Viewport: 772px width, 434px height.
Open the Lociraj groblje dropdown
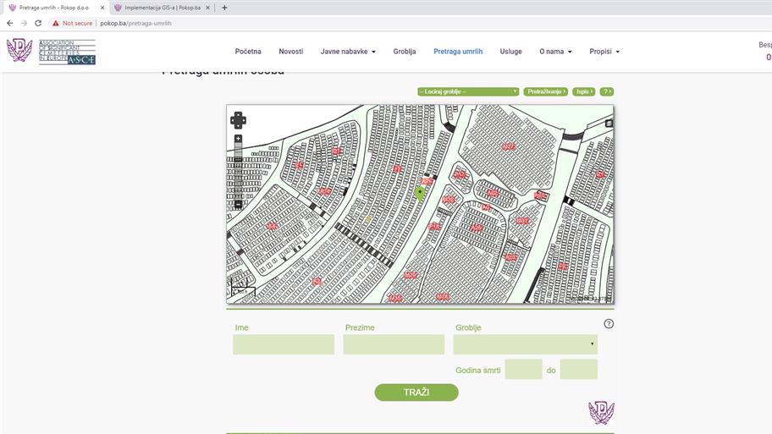[x=468, y=91]
